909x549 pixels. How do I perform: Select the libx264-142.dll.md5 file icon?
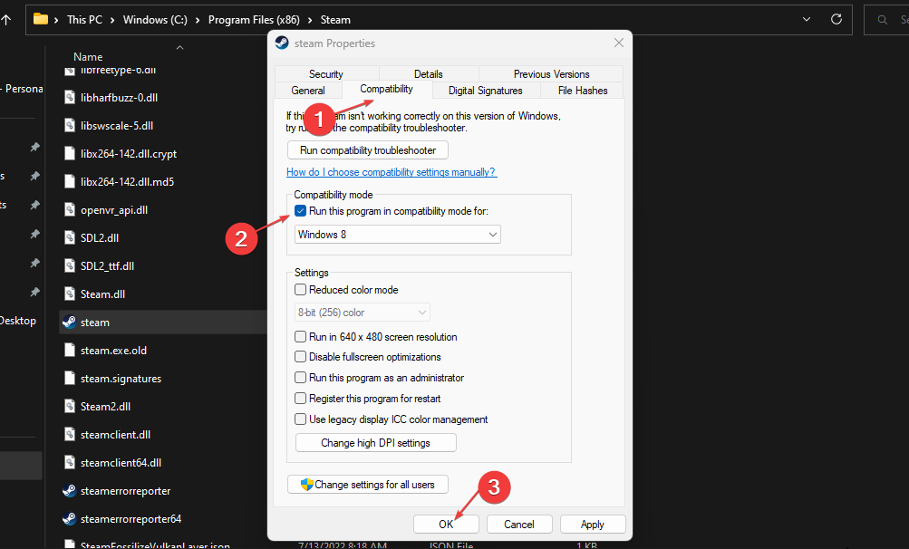click(x=70, y=181)
